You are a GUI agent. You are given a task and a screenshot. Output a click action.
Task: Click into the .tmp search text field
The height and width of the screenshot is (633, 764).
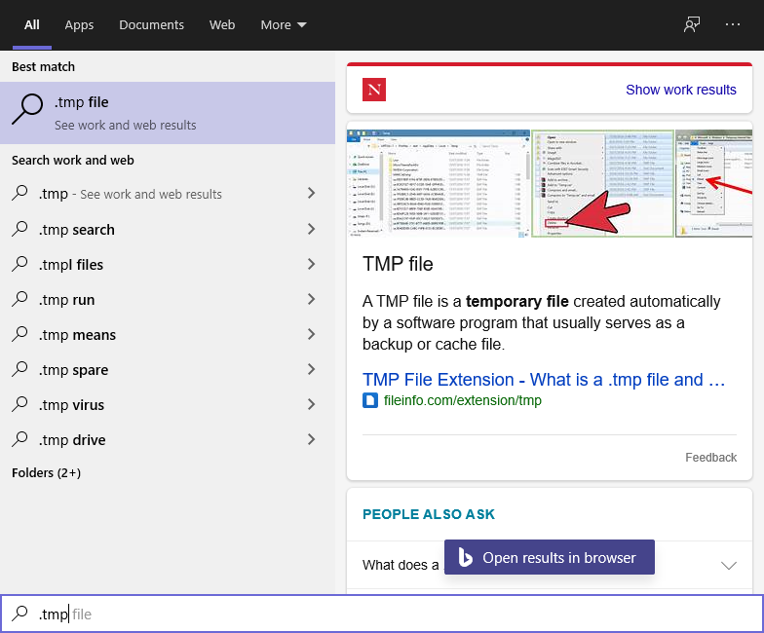point(390,614)
